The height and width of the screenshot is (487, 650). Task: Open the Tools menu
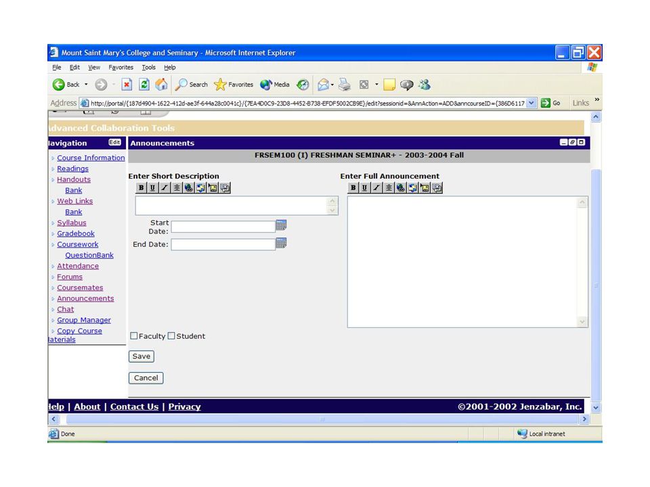tap(149, 68)
